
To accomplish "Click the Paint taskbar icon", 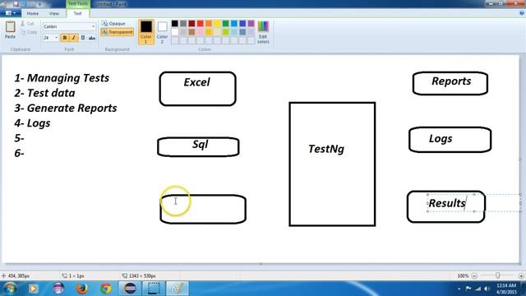I will click(x=178, y=289).
